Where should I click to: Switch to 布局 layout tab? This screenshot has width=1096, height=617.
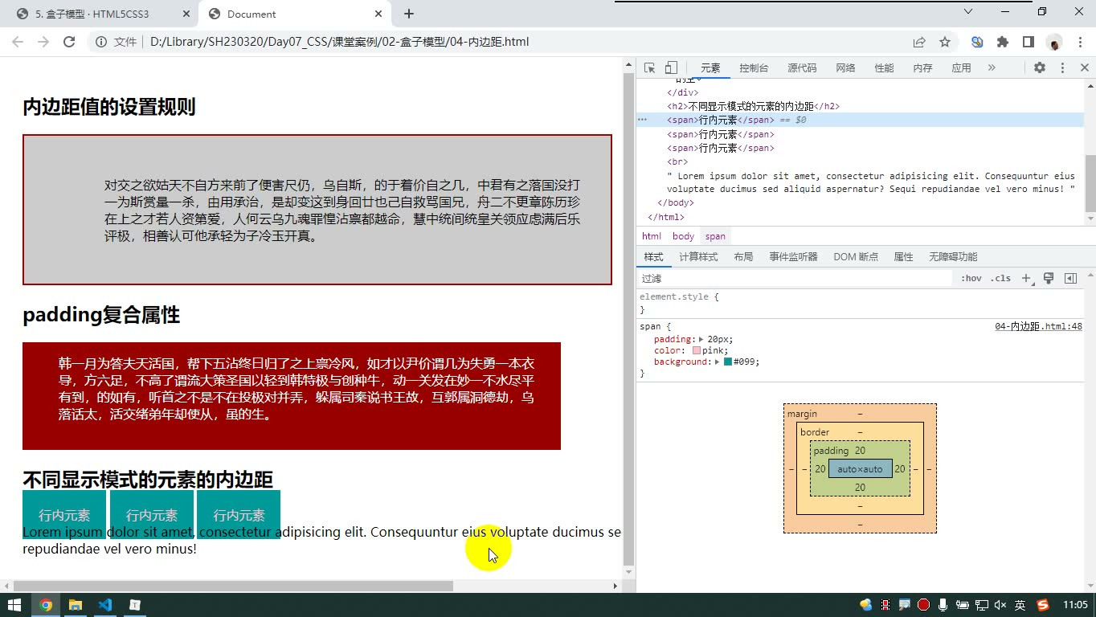(x=743, y=257)
